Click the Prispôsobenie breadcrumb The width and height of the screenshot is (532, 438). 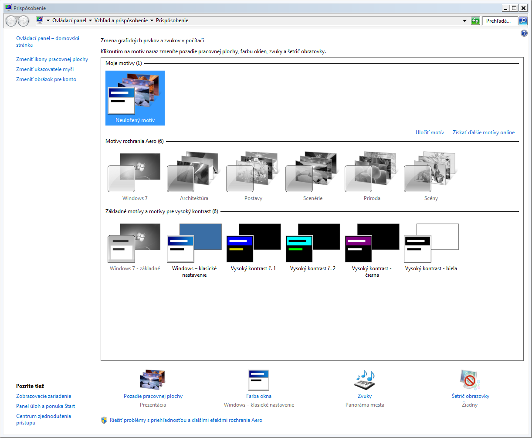172,20
